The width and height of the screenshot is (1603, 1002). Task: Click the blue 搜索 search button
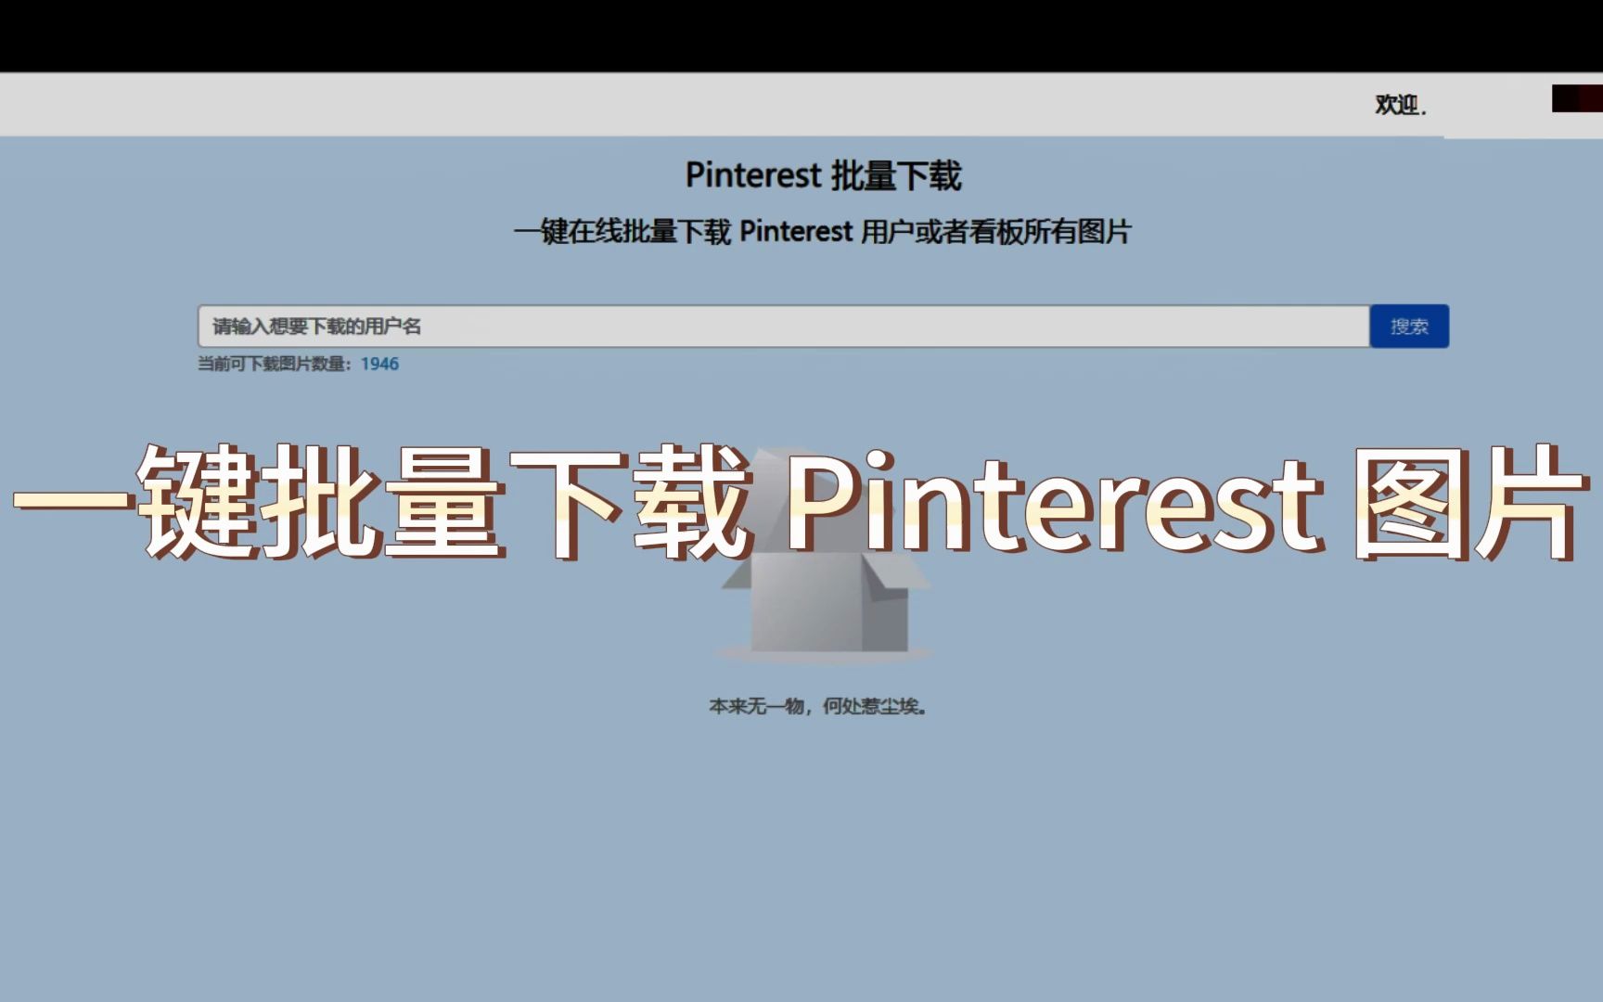(x=1409, y=327)
